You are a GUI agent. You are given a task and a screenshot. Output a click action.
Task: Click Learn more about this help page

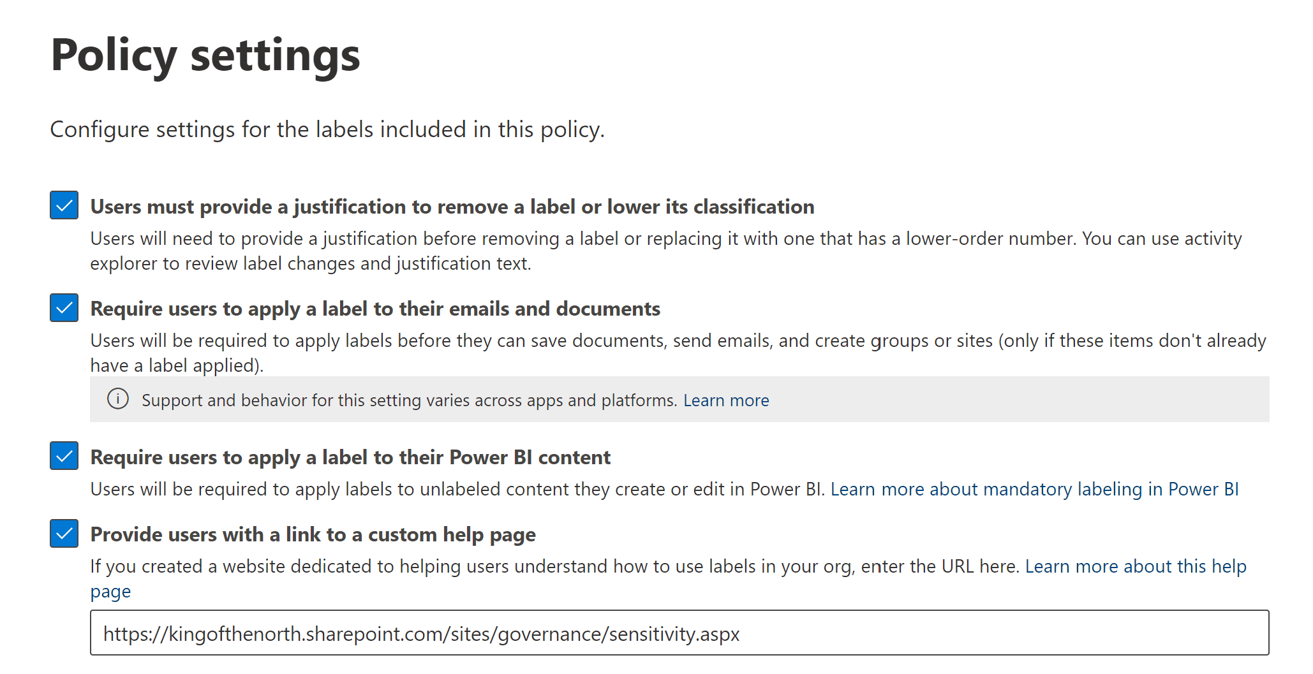pos(1136,566)
